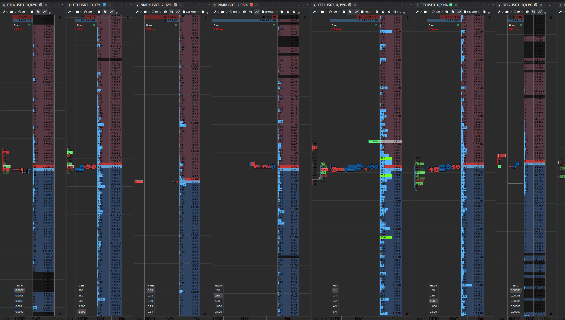Choose 0,12 NMR order size preset
This screenshot has height=320, width=565.
150,295
